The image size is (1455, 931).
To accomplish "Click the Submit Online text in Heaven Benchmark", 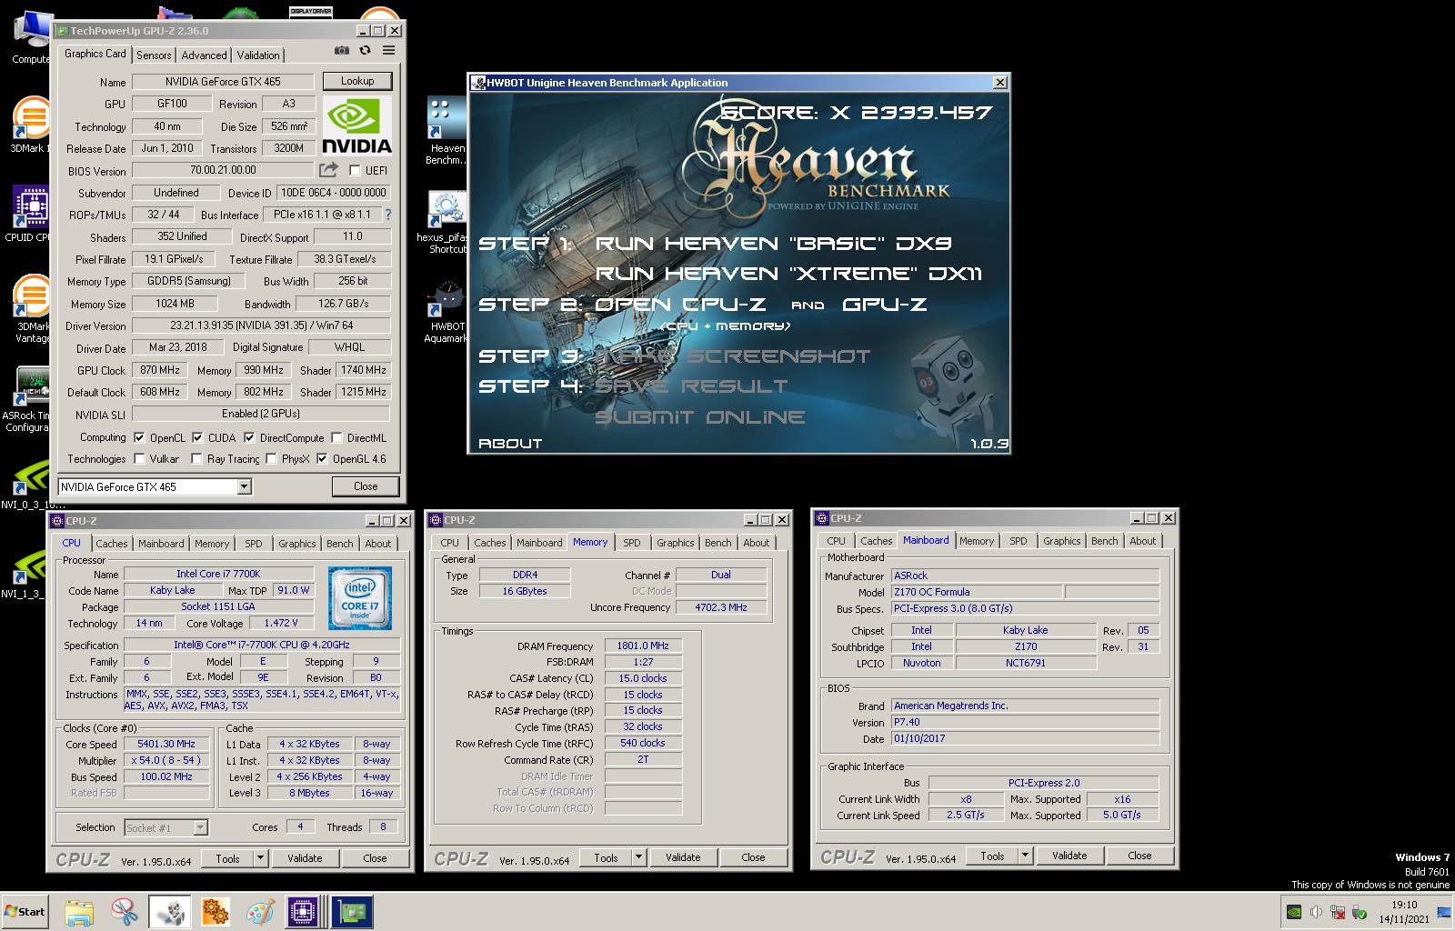I will [700, 417].
